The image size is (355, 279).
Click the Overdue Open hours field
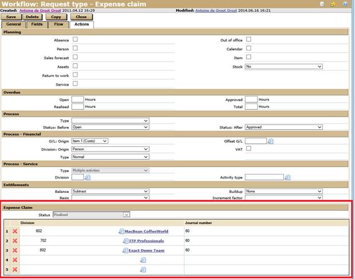[x=77, y=99]
